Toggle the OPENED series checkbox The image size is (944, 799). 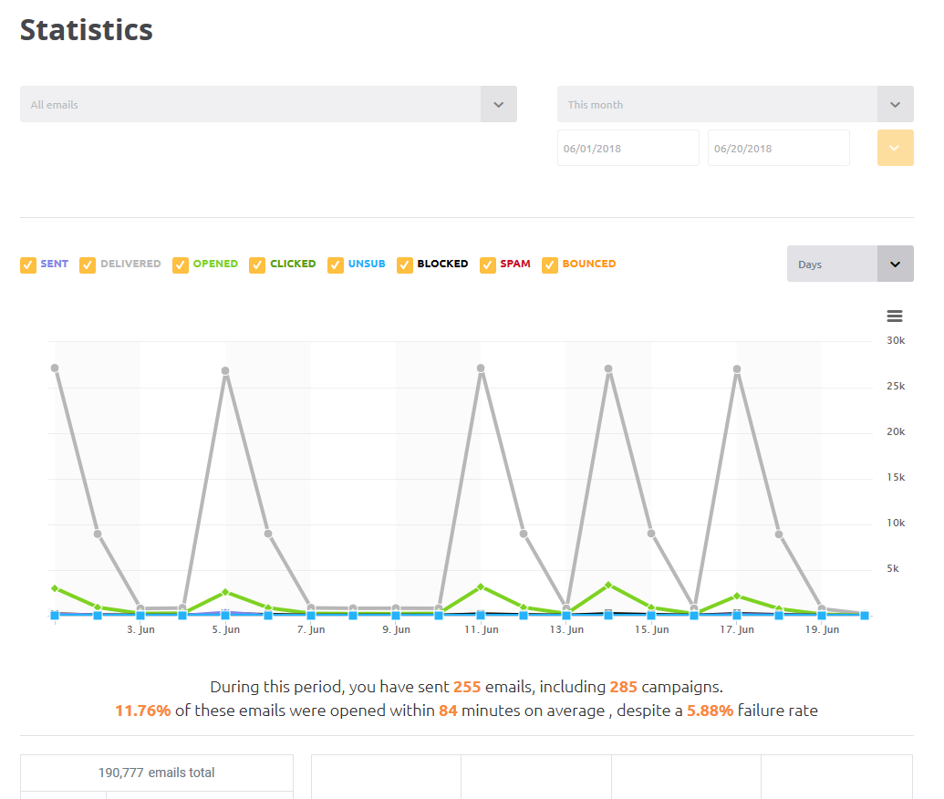point(180,265)
